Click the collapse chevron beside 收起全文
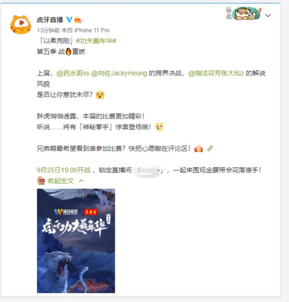The image size is (289, 302). 81,181
